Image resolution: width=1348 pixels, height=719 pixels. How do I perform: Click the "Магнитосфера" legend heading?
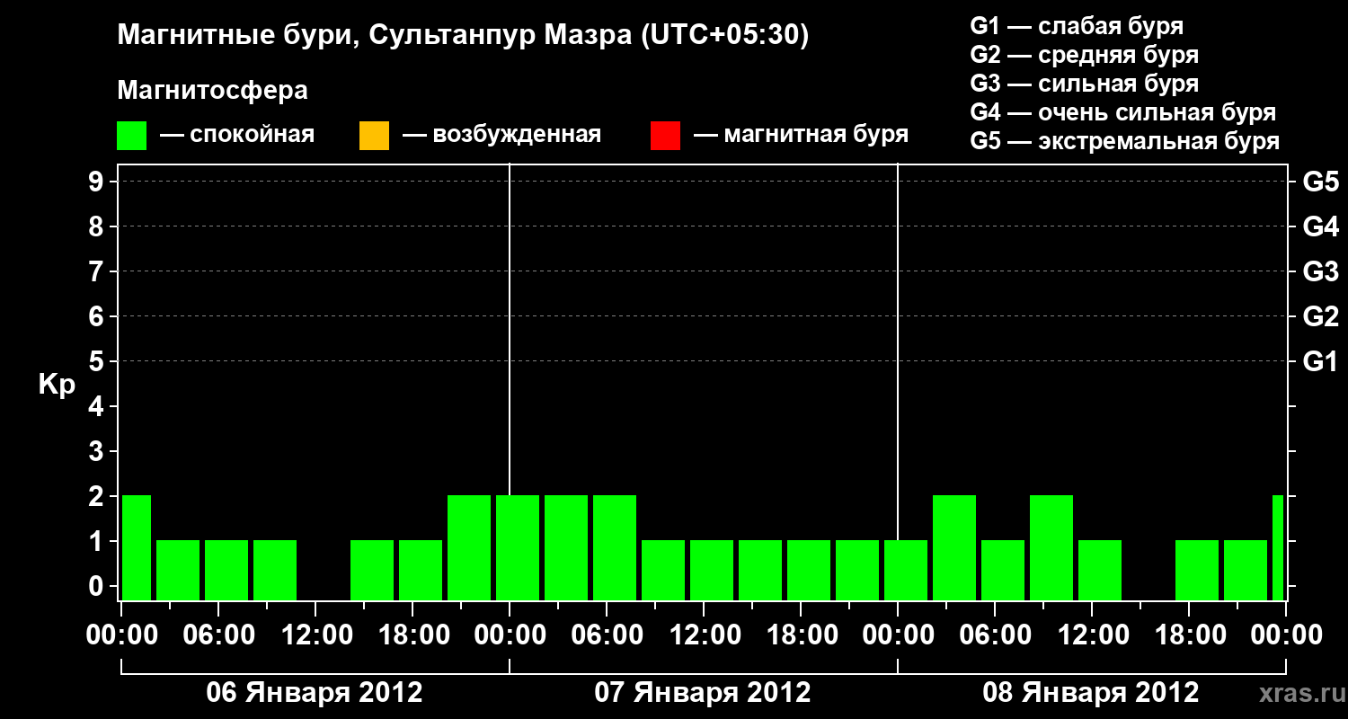pos(213,91)
